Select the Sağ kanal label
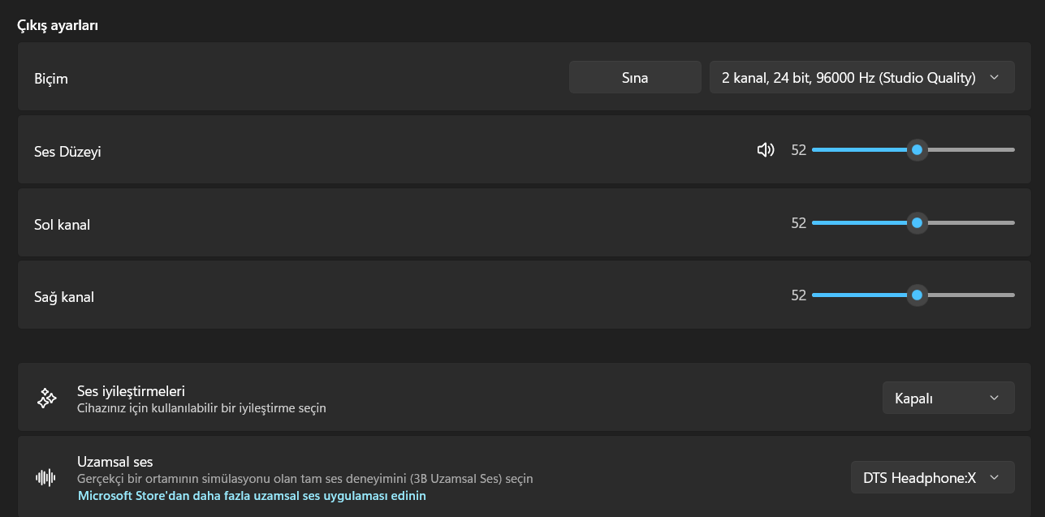The height and width of the screenshot is (517, 1045). click(x=64, y=297)
